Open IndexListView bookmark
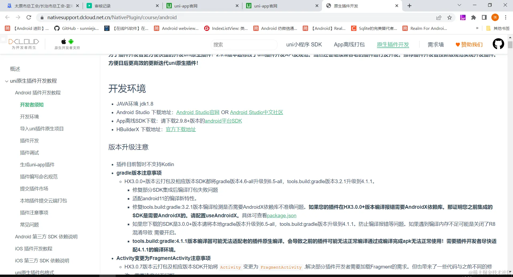 pyautogui.click(x=226, y=28)
